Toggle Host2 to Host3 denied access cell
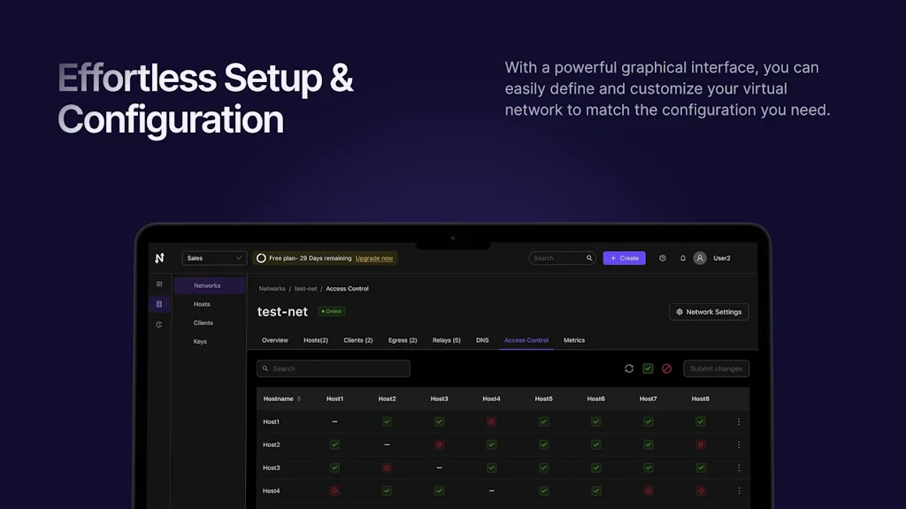This screenshot has height=509, width=906. tap(439, 444)
